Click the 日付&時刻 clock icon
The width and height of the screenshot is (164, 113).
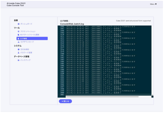(19, 49)
